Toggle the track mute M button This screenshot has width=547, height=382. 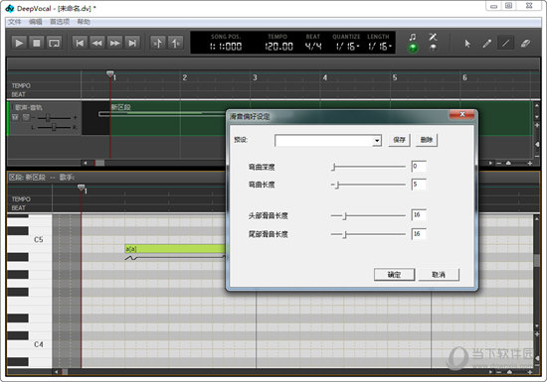click(15, 117)
